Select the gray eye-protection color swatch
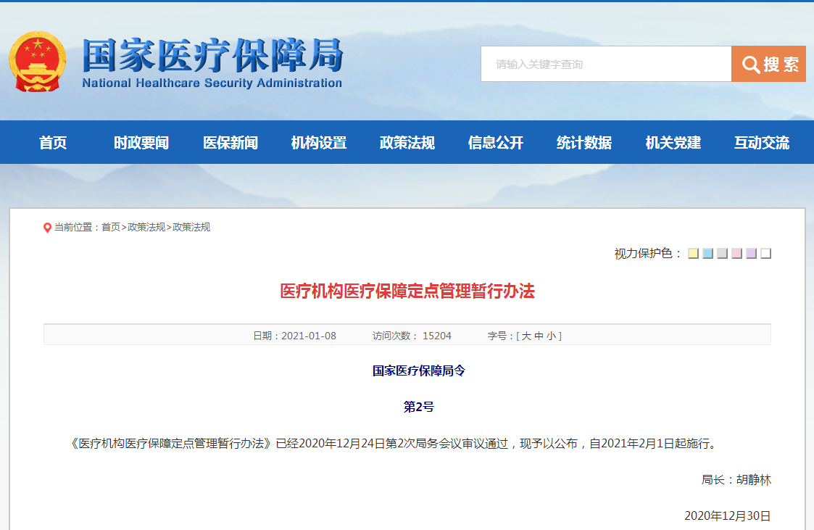 tap(722, 253)
